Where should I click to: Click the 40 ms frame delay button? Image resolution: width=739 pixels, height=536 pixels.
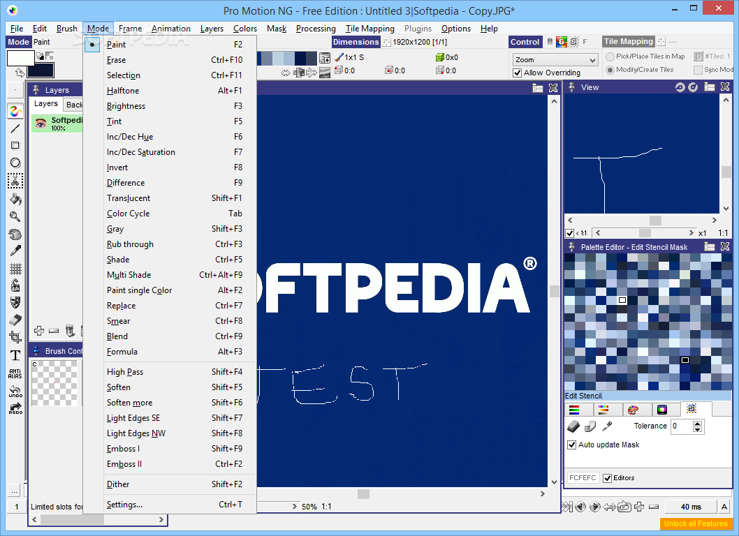(691, 507)
